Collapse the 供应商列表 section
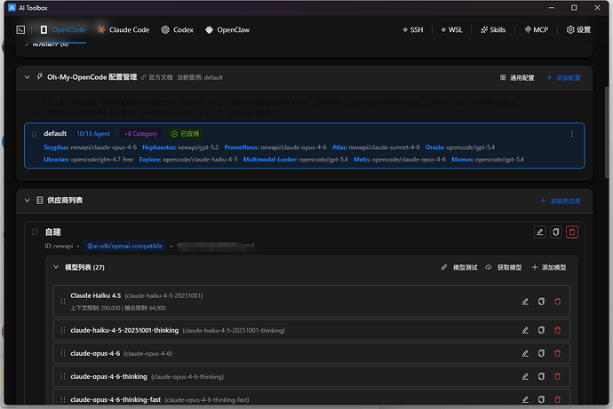 (x=27, y=201)
